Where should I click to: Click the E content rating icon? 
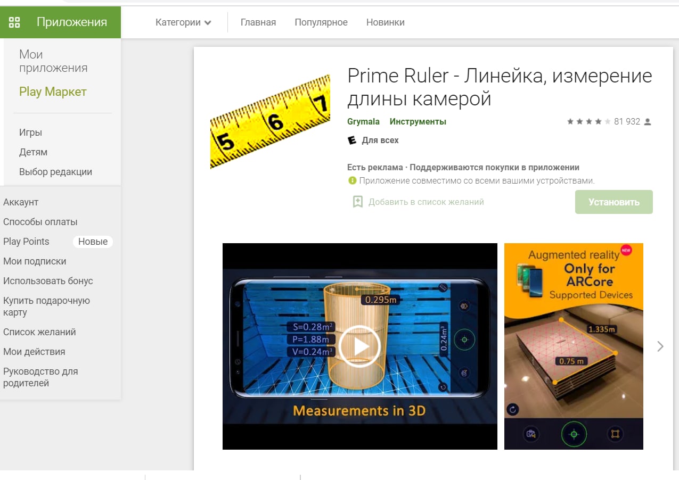351,140
